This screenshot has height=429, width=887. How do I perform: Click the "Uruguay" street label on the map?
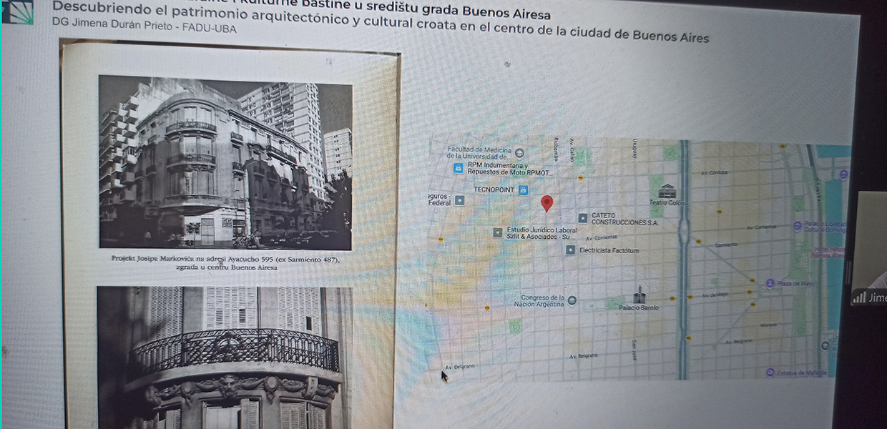tap(634, 149)
